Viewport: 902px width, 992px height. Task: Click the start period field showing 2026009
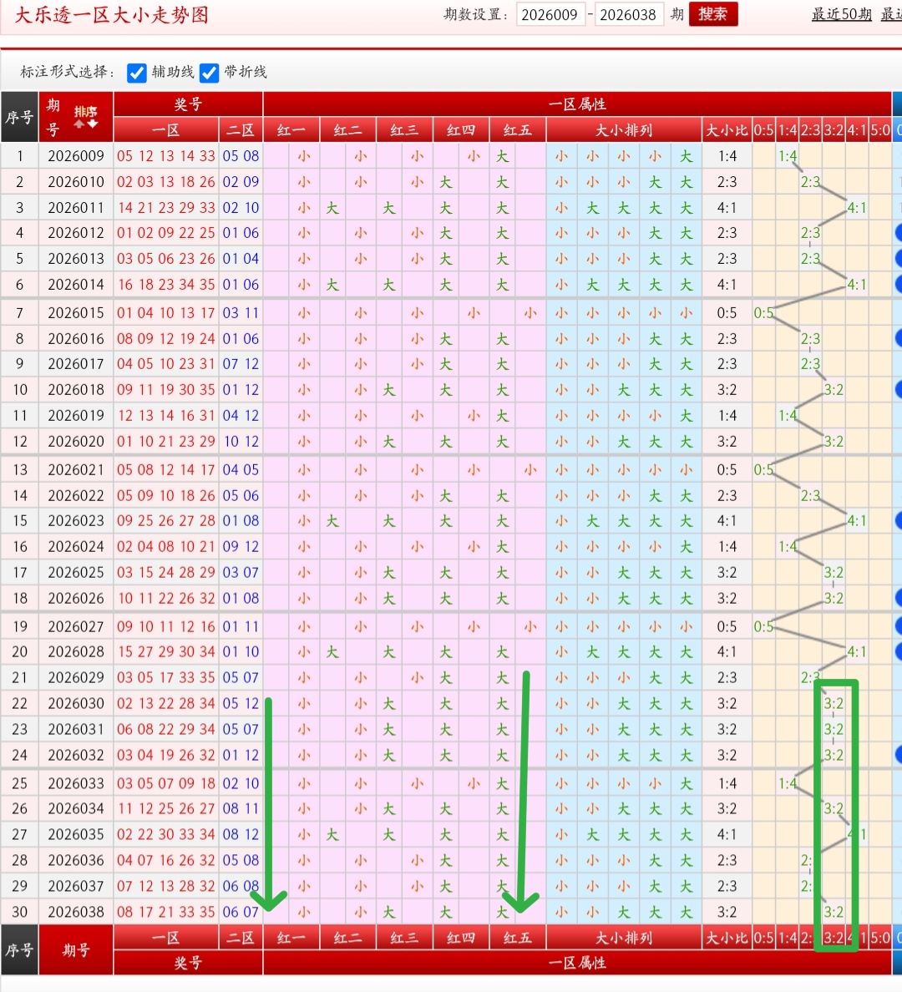pos(550,15)
